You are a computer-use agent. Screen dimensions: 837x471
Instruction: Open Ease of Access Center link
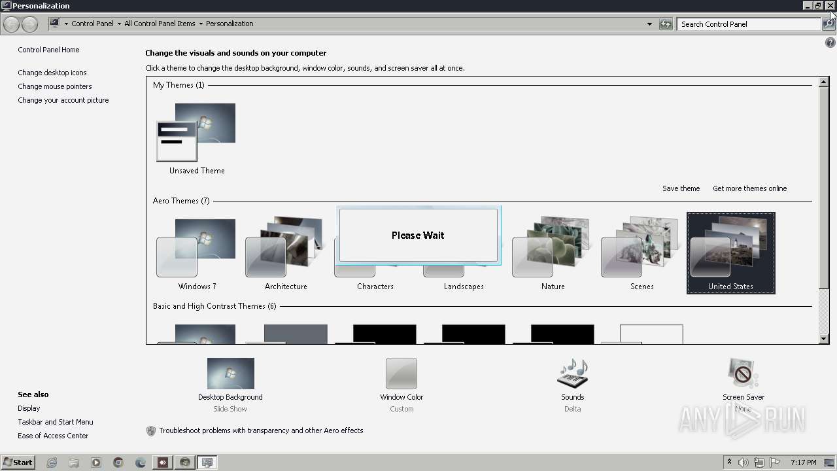tap(53, 436)
